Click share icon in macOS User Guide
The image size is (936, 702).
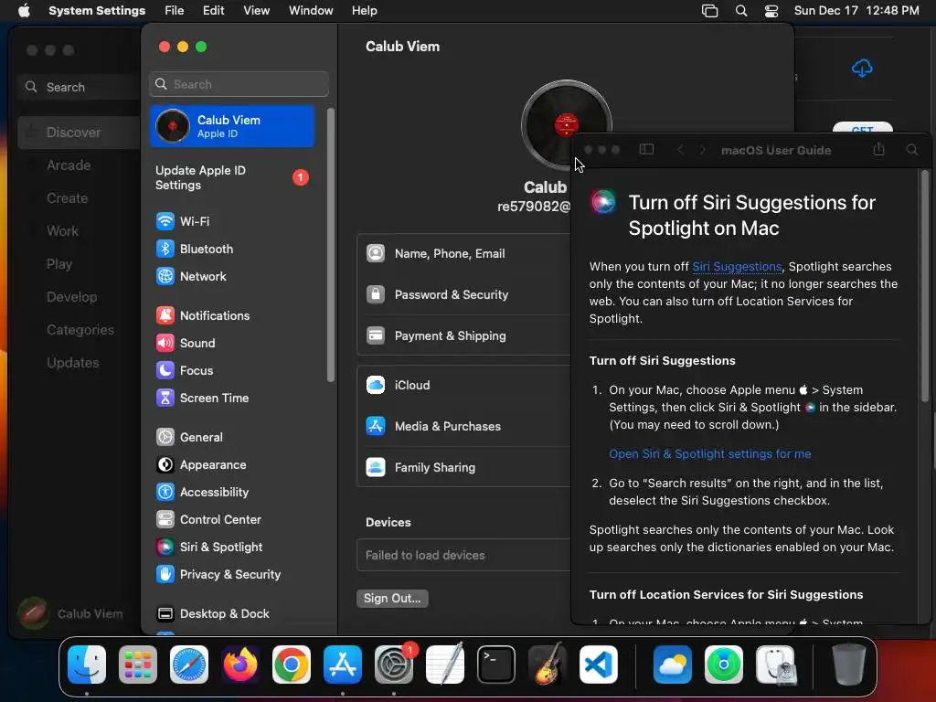click(x=878, y=149)
